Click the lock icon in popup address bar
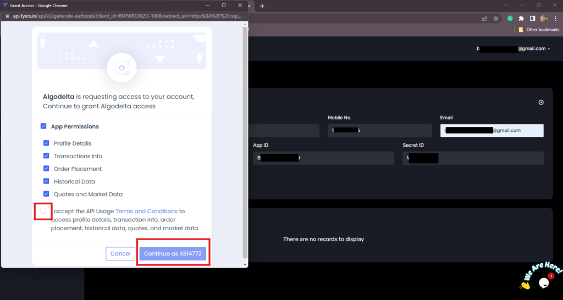The image size is (563, 300). click(8, 16)
